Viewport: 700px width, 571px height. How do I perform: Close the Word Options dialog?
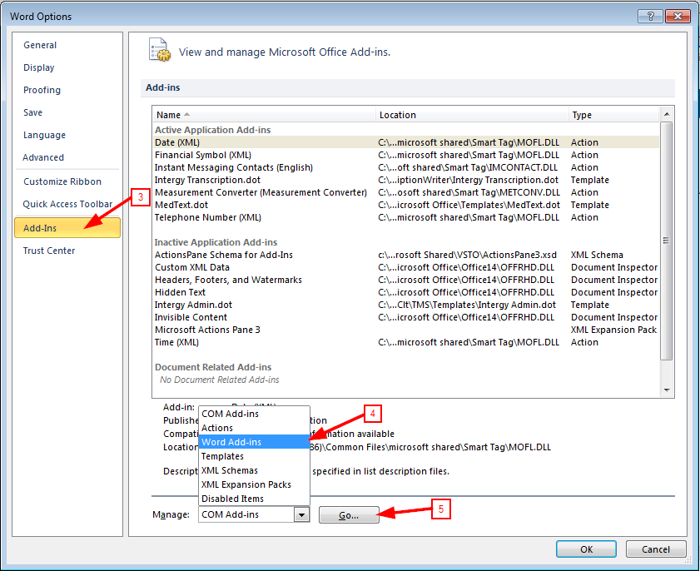click(x=678, y=17)
